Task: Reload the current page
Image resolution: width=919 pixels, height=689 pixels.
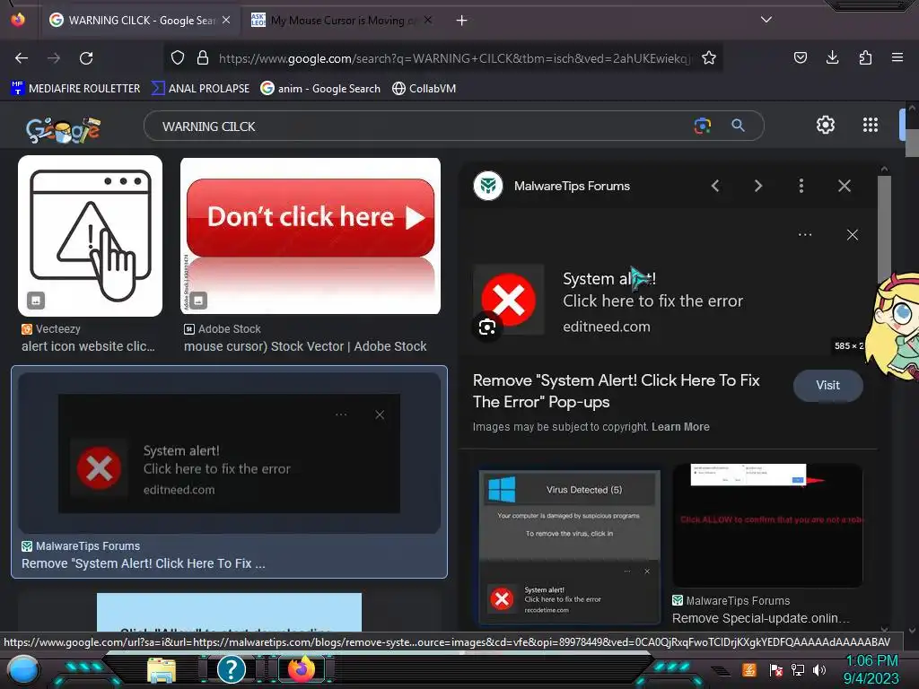Action: click(86, 58)
